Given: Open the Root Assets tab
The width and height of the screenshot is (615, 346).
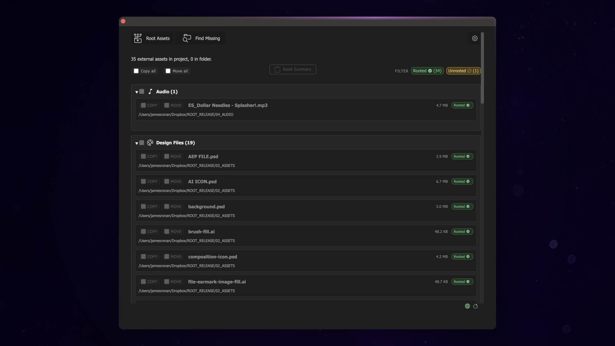Looking at the screenshot, I should [152, 38].
